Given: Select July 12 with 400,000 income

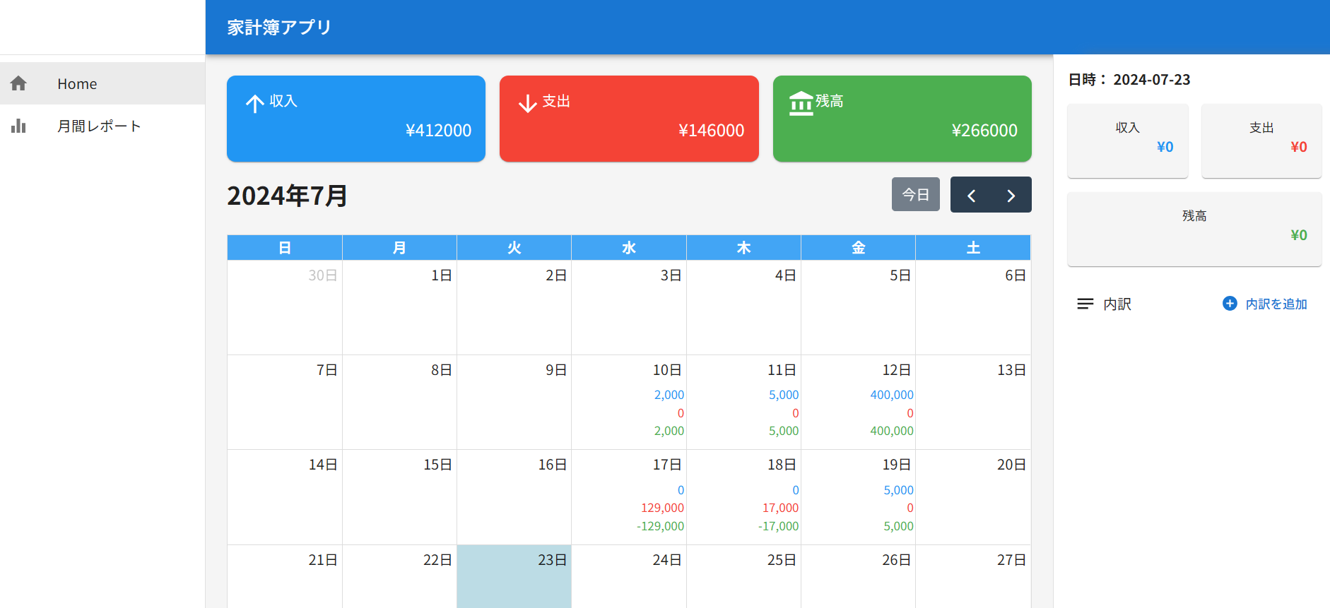Looking at the screenshot, I should (x=858, y=402).
